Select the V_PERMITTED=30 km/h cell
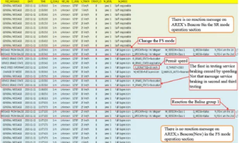 coord(146,67)
